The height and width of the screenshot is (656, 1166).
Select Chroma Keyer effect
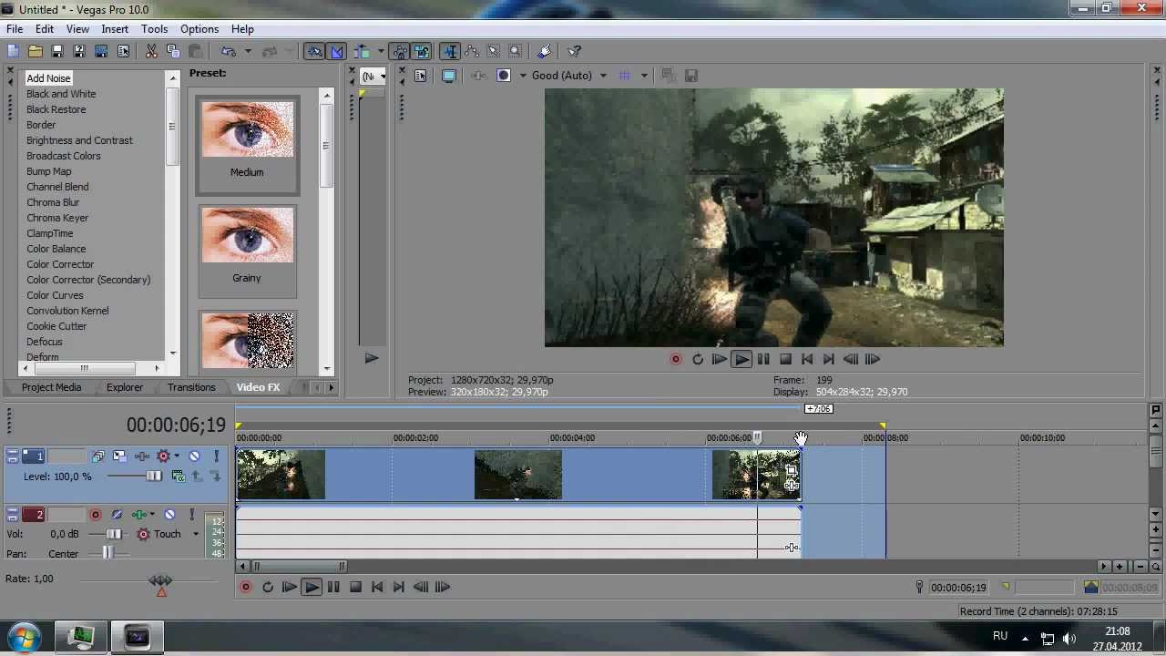[57, 218]
